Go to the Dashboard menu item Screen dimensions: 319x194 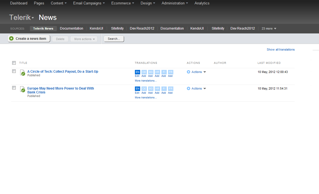(x=19, y=3)
